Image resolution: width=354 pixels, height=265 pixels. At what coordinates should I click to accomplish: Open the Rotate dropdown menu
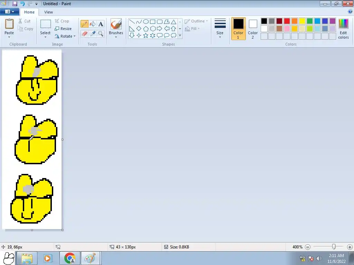pos(75,36)
